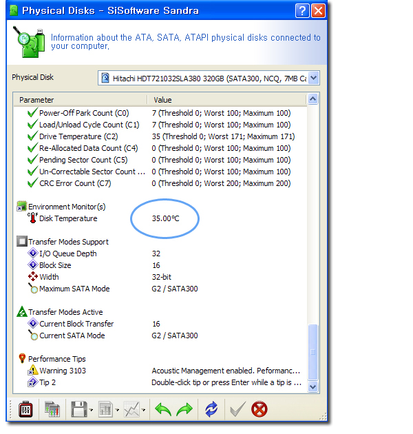Select the Un-Correctable Sector Count row
This screenshot has width=413, height=434.
pyautogui.click(x=159, y=172)
